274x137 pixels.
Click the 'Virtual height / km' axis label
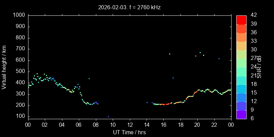(4, 67)
